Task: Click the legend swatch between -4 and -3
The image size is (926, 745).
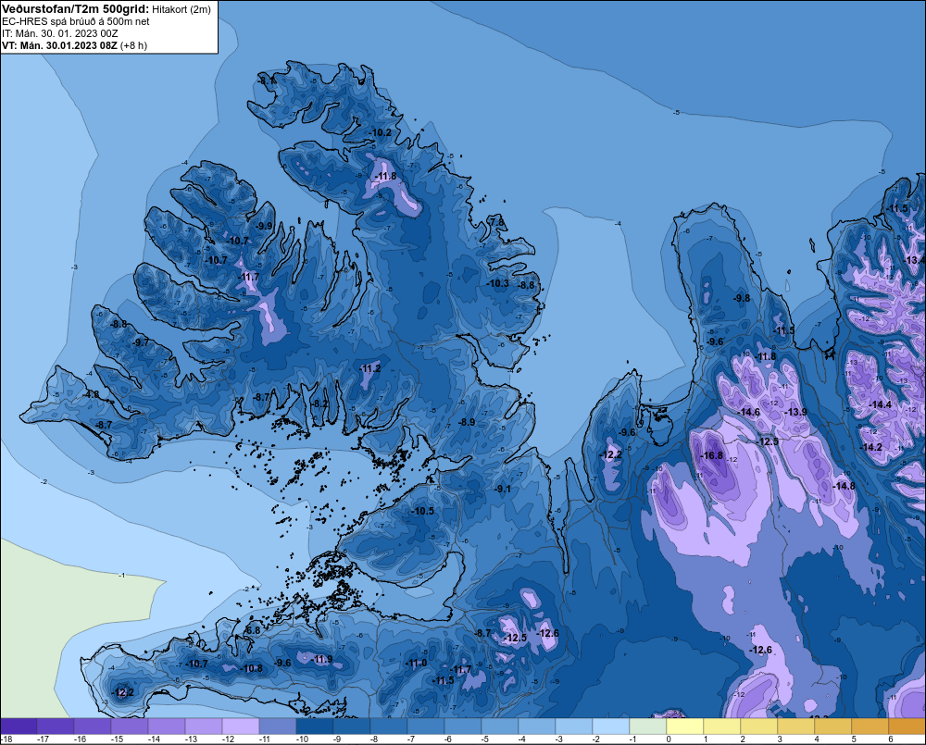Action: tap(537, 726)
